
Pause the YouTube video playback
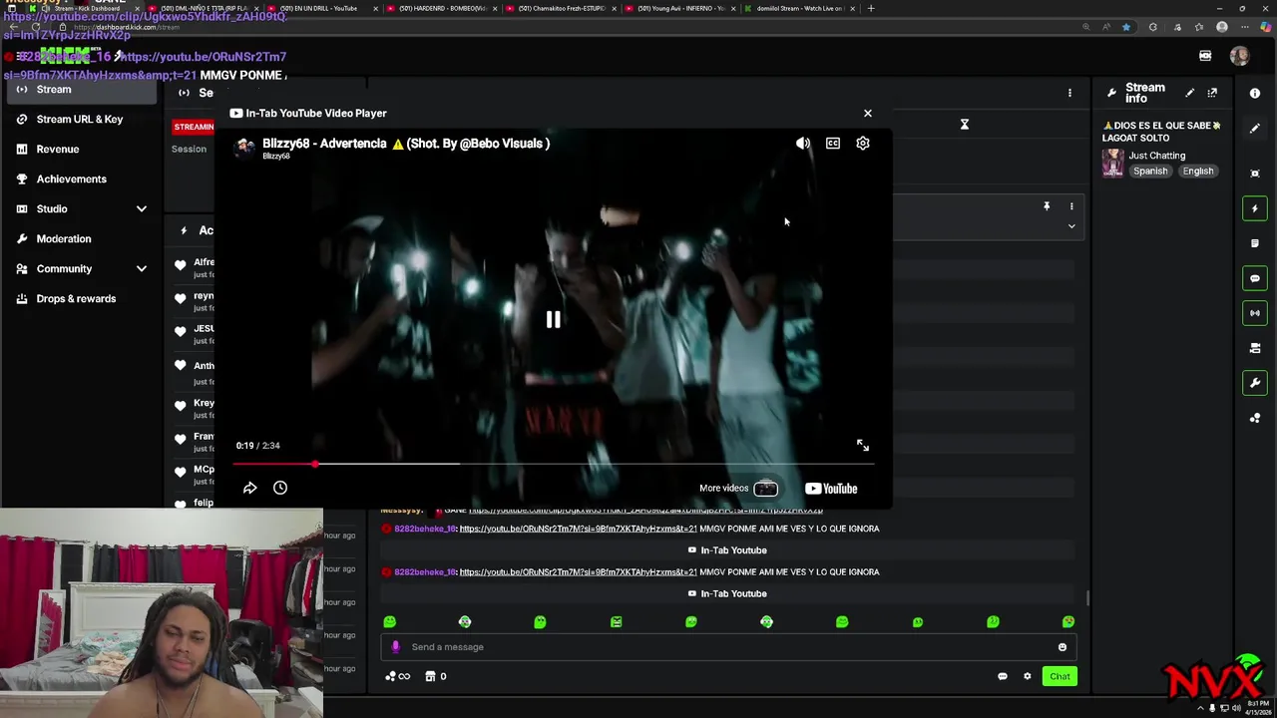(x=553, y=319)
